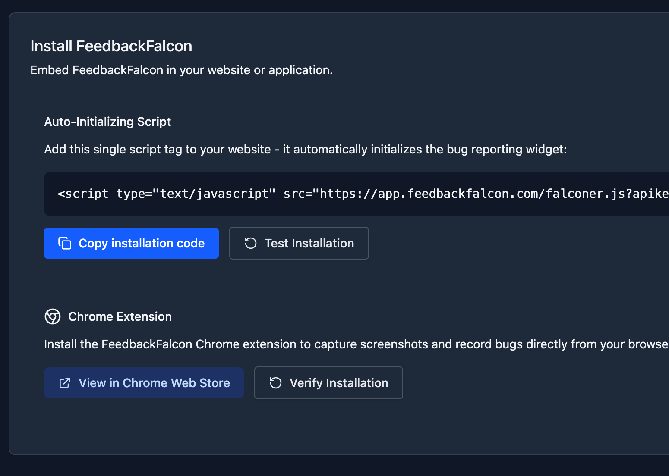The image size is (669, 476).
Task: Click the Auto-Initializing Script heading
Action: click(x=107, y=122)
